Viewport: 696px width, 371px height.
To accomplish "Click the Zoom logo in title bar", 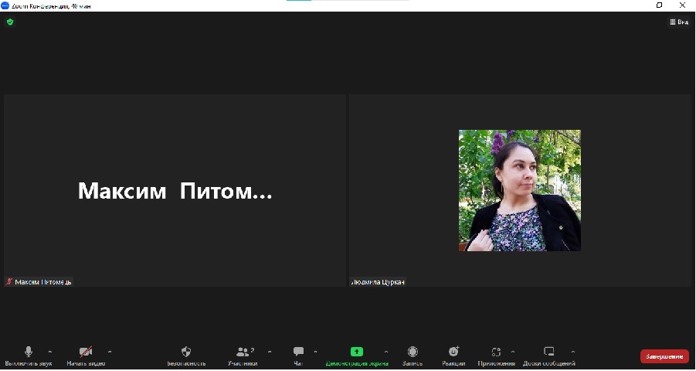I will [5, 5].
